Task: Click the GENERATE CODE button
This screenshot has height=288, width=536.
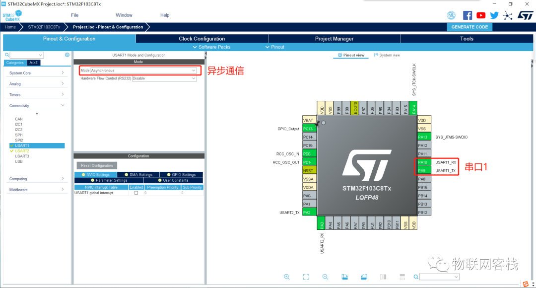Action: [469, 27]
